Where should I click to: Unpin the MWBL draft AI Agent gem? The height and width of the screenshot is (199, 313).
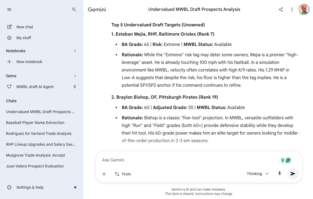click(x=75, y=87)
